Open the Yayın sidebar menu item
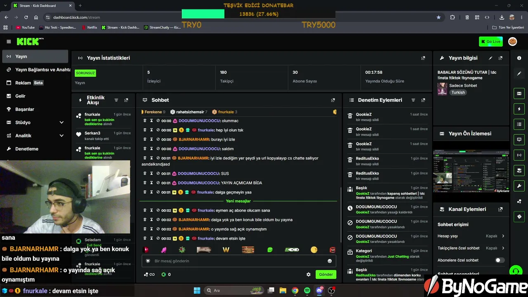The image size is (528, 297). (35, 57)
